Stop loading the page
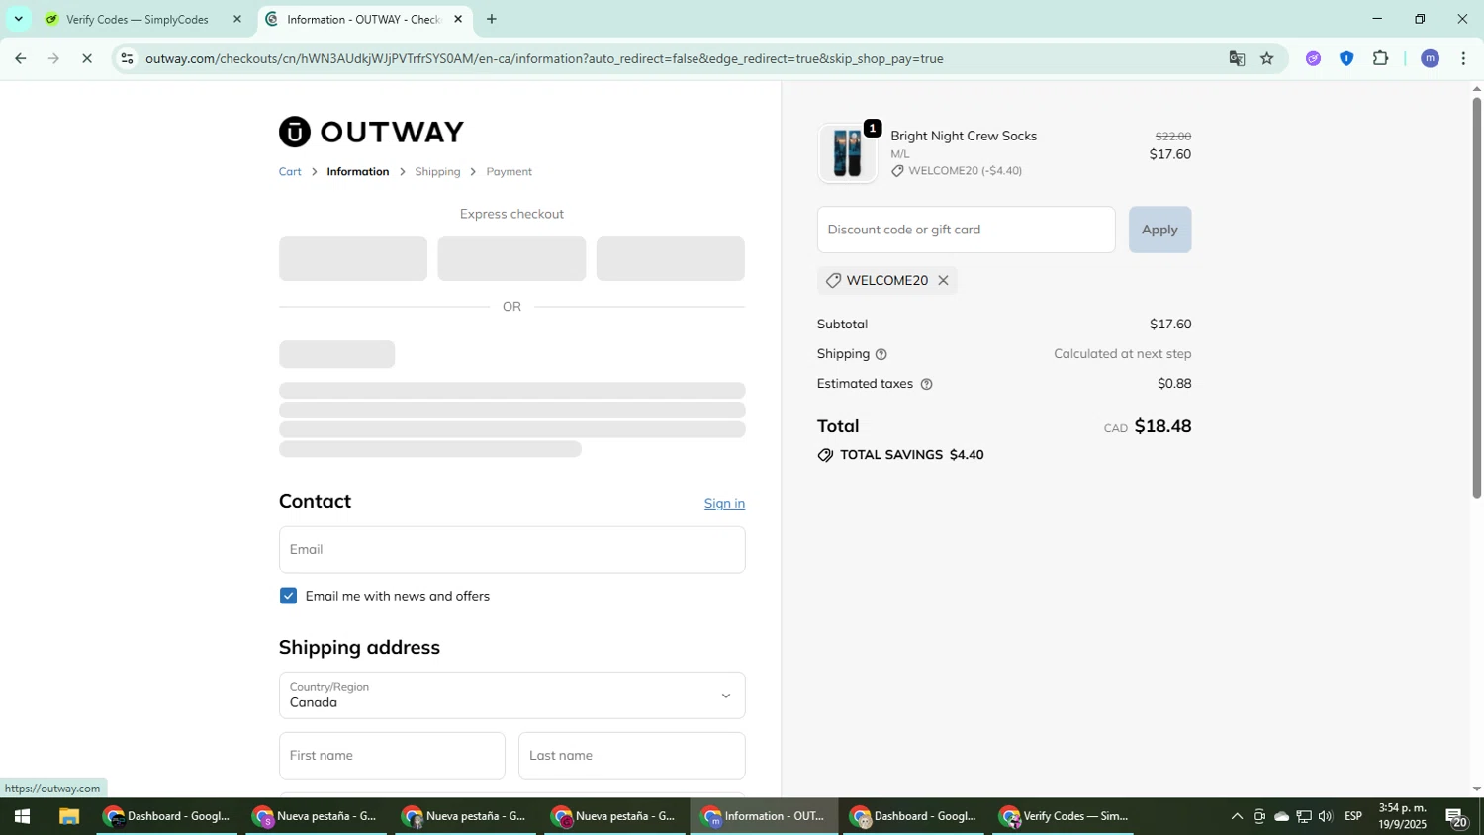This screenshot has width=1484, height=835. [87, 58]
